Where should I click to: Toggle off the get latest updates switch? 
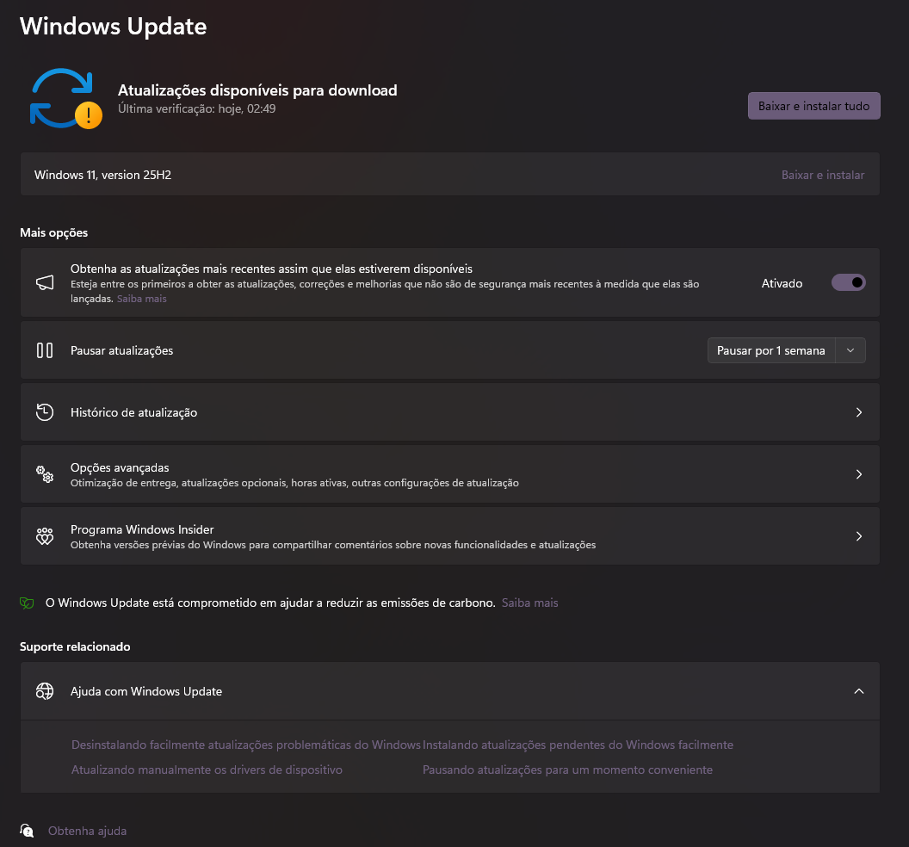(x=848, y=283)
